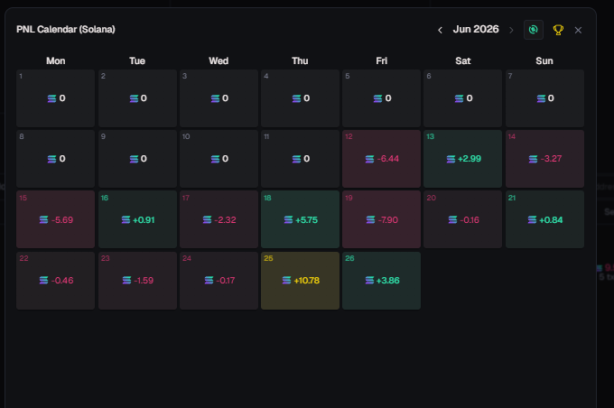Select the June 3 calendar cell
Screen dimensions: 614x408
(219, 98)
